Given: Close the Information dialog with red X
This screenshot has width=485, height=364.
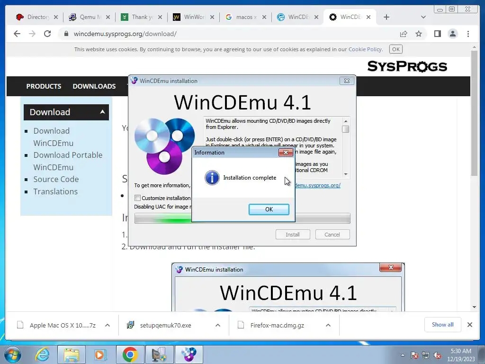Looking at the screenshot, I should pyautogui.click(x=286, y=152).
